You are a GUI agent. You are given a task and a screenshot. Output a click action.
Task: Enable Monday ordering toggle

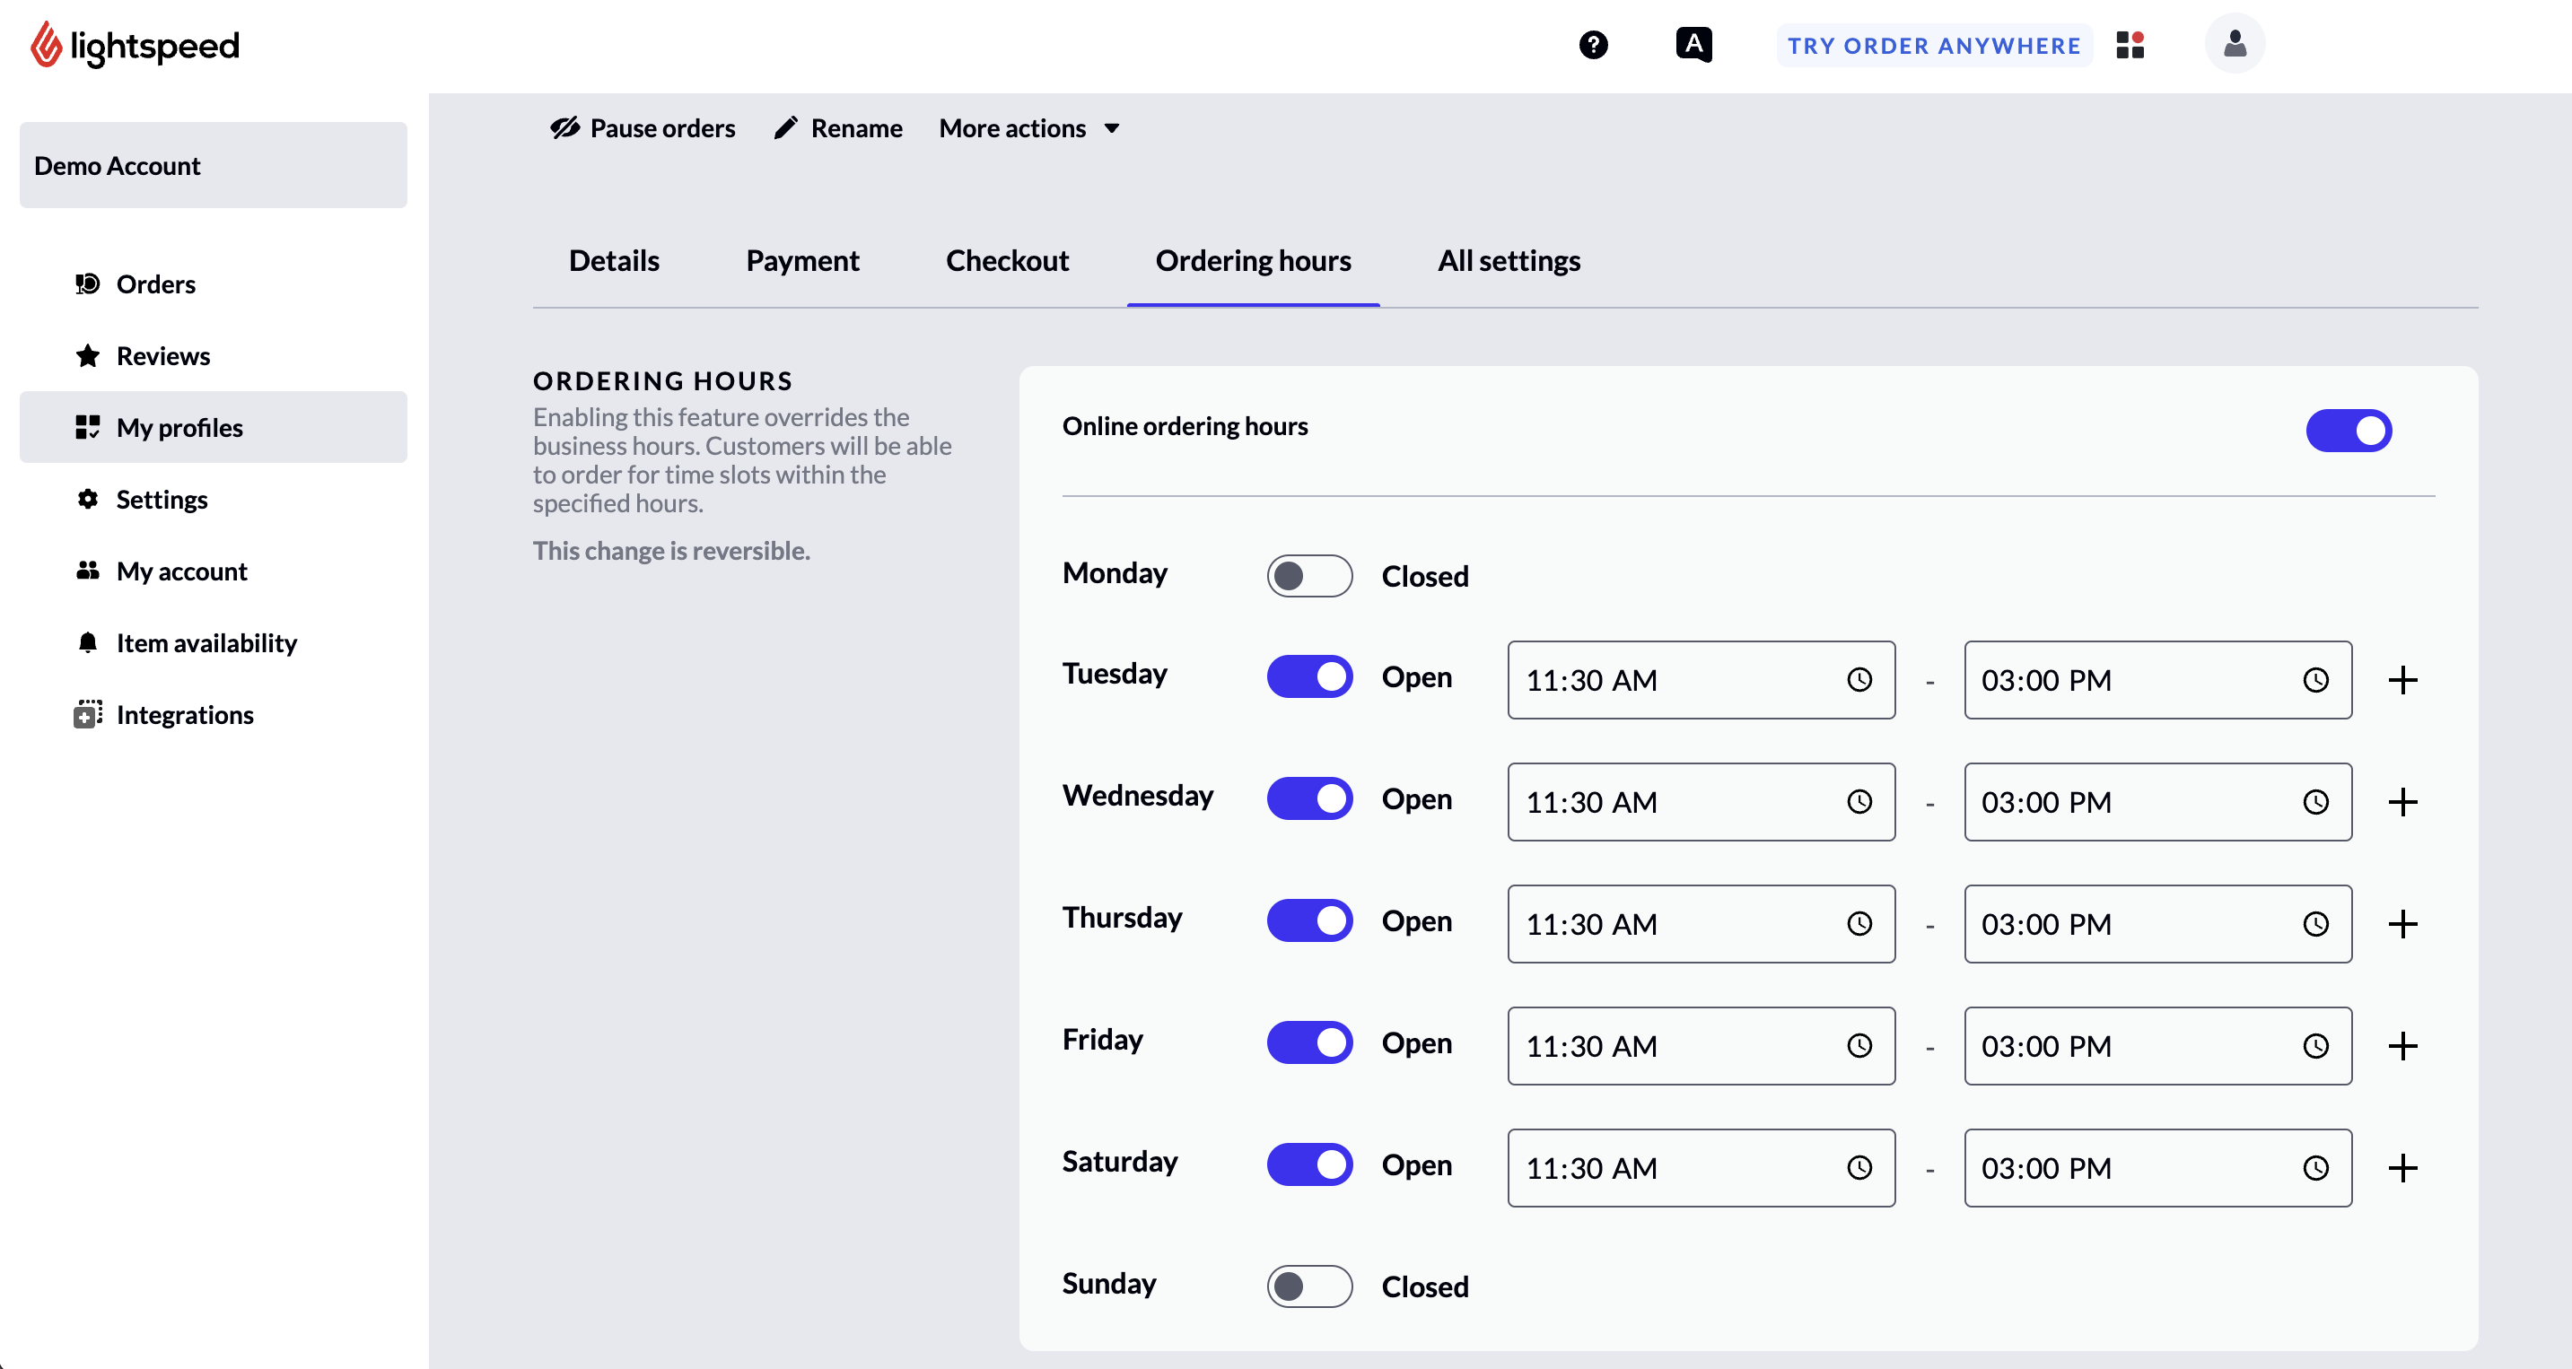point(1310,576)
